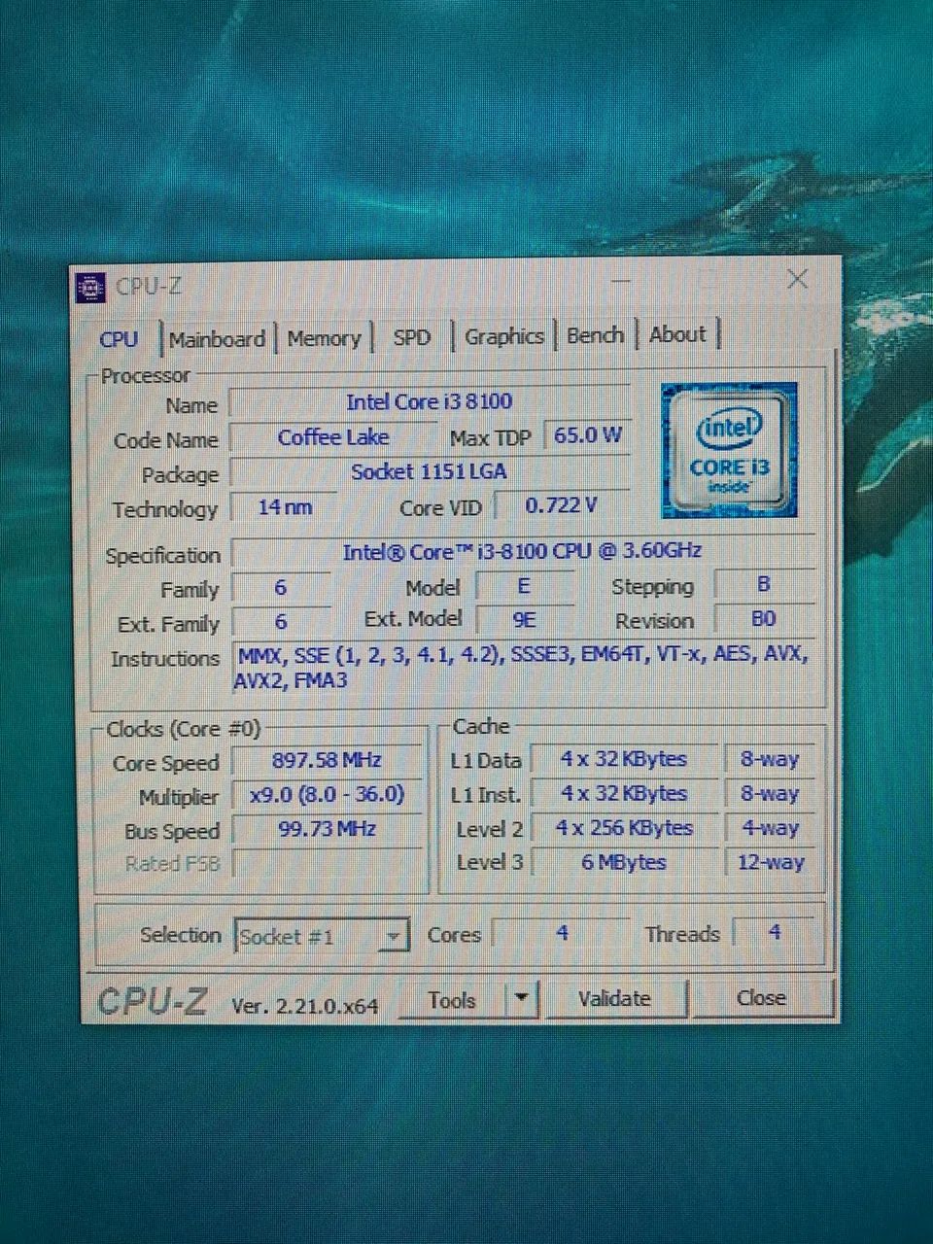
Task: Click the L1 Inst. value 4 x 32 KBytes
Action: click(x=624, y=794)
